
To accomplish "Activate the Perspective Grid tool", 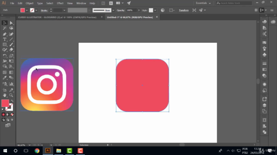I will 11,66.
